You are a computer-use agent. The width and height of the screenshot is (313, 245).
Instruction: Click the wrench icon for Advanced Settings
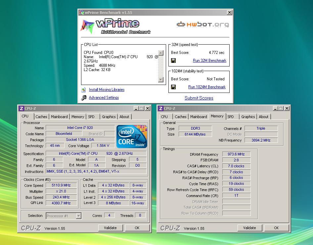point(84,98)
